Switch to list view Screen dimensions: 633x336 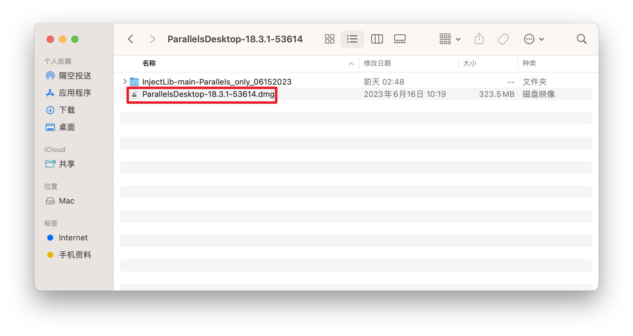[352, 39]
